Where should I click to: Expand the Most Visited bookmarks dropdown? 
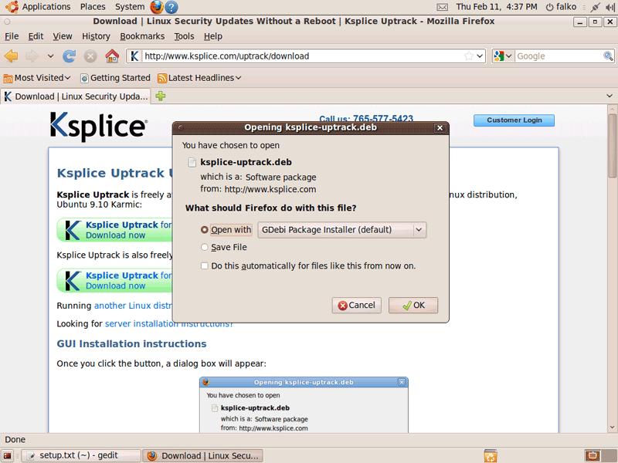click(37, 78)
